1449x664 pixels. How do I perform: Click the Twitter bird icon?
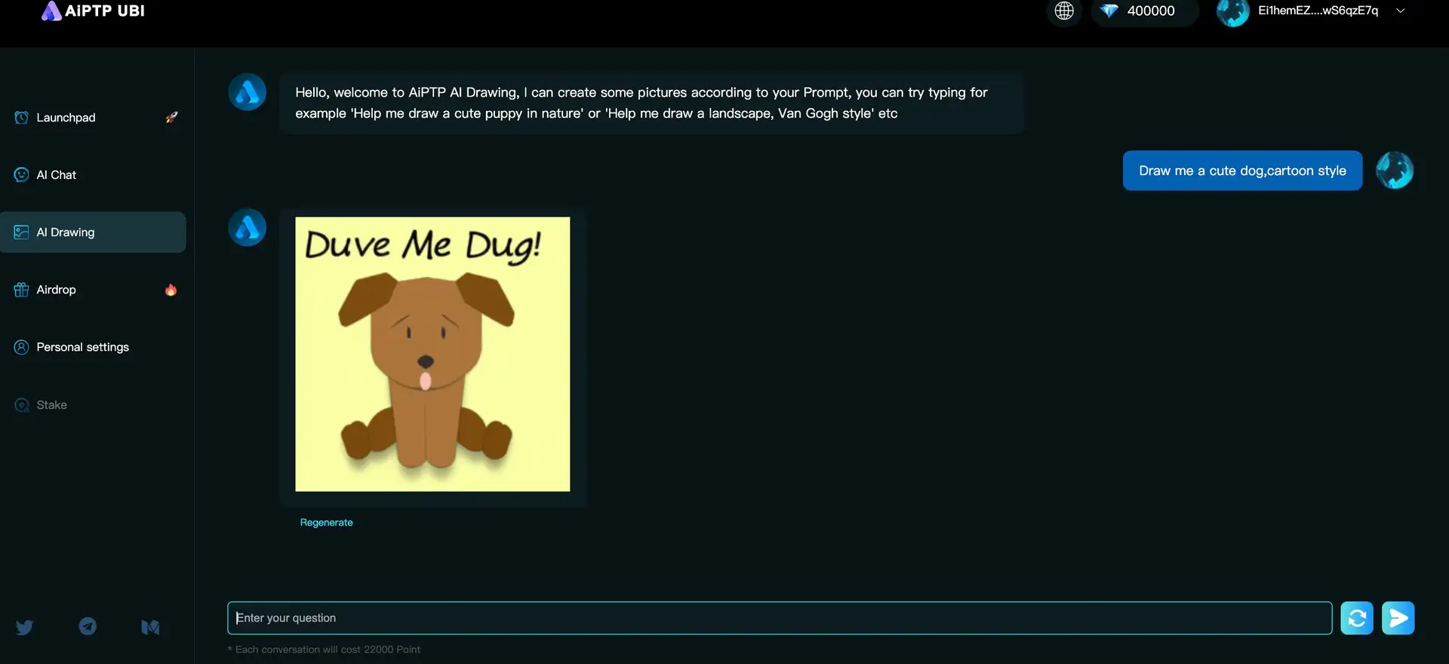click(24, 627)
